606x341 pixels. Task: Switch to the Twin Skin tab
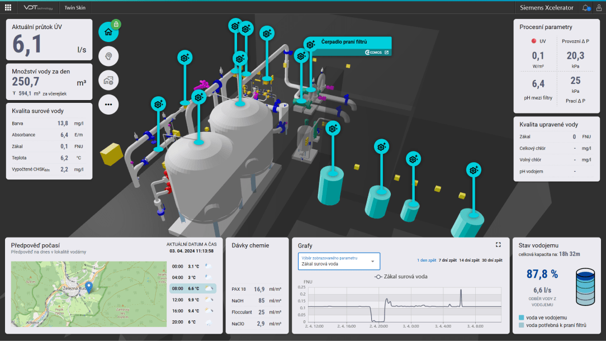point(74,7)
